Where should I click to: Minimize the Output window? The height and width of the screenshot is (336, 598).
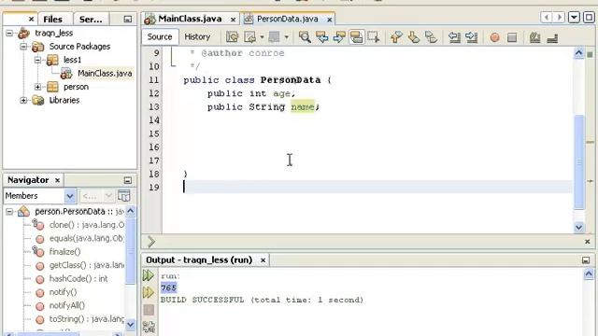coord(586,260)
